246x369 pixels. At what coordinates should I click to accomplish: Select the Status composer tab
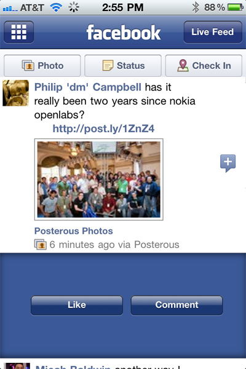pyautogui.click(x=123, y=66)
